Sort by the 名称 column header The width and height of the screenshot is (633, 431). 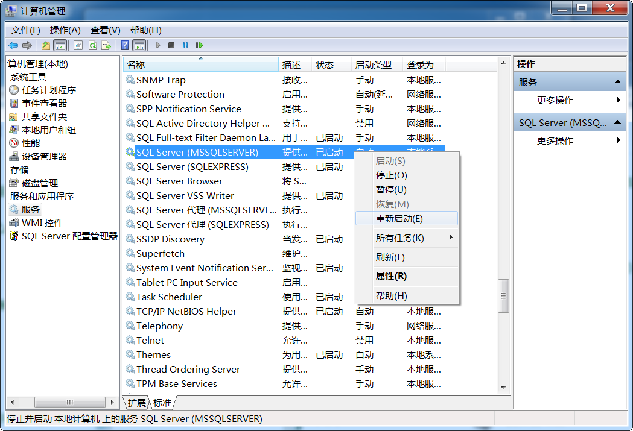[x=200, y=64]
